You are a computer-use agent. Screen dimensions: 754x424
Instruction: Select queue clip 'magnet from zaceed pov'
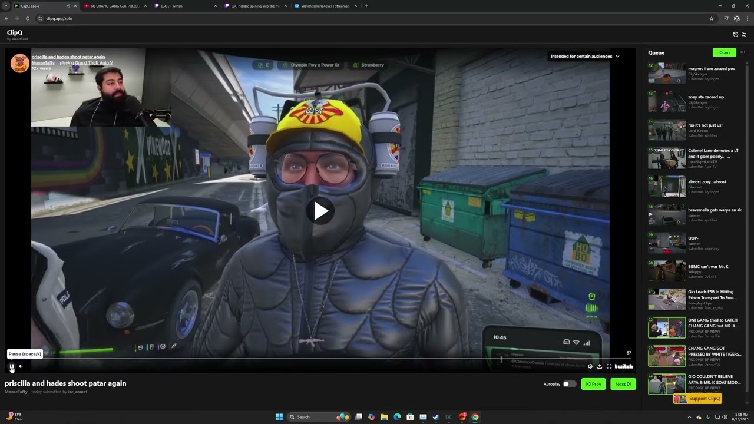[695, 73]
